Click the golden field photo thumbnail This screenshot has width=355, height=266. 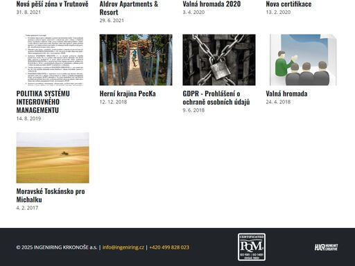pyautogui.click(x=53, y=158)
